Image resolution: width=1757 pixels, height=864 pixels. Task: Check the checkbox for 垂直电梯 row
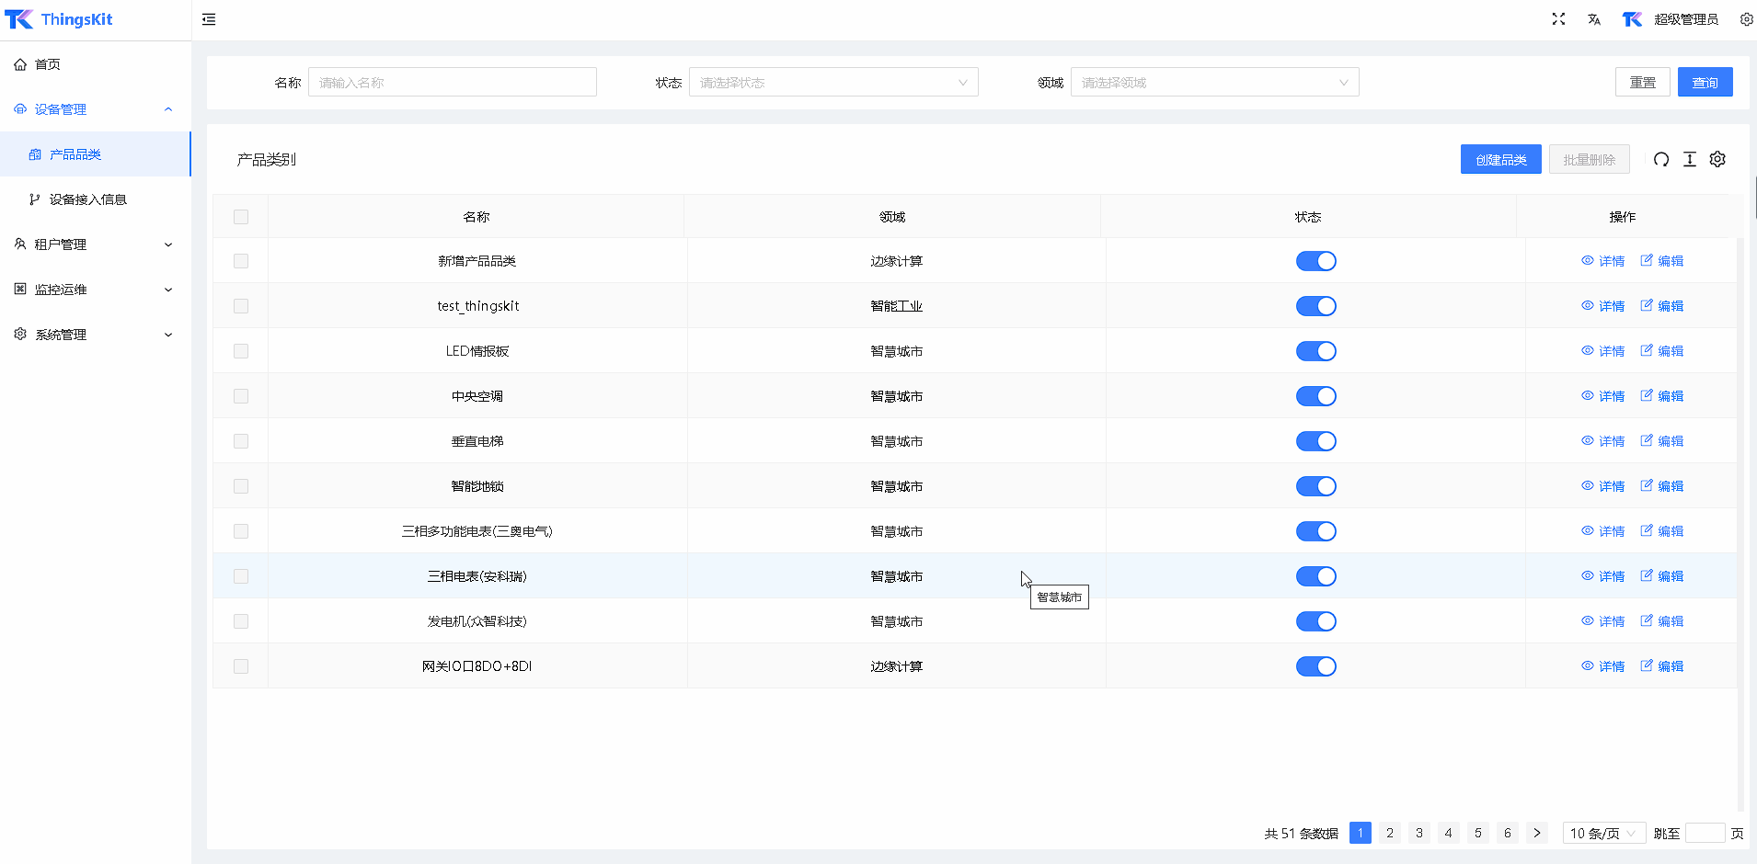241,441
